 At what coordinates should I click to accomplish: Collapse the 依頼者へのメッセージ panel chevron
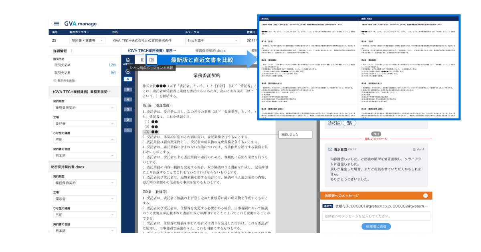tap(425, 196)
